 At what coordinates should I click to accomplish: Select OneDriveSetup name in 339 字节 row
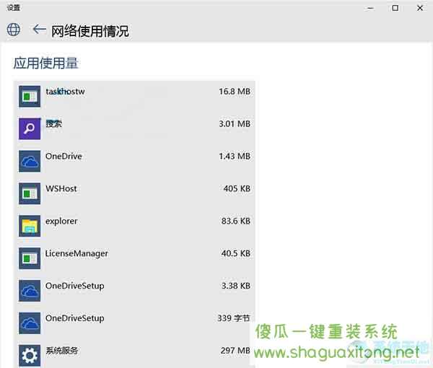(x=75, y=318)
